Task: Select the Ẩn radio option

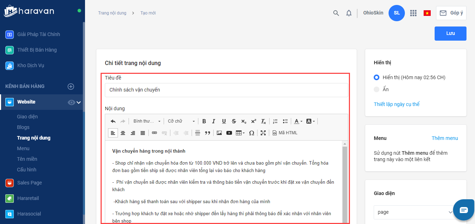Action: [377, 89]
